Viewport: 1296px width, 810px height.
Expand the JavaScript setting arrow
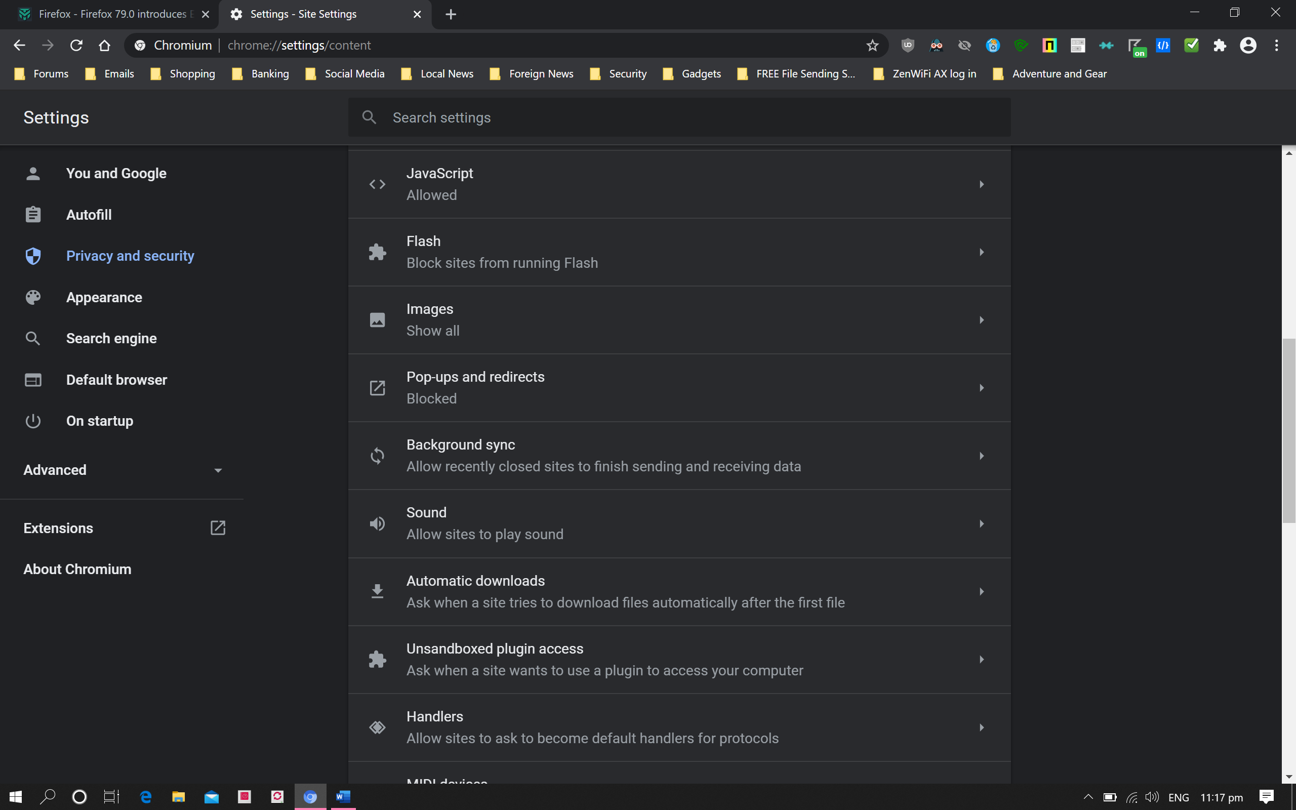(x=981, y=184)
